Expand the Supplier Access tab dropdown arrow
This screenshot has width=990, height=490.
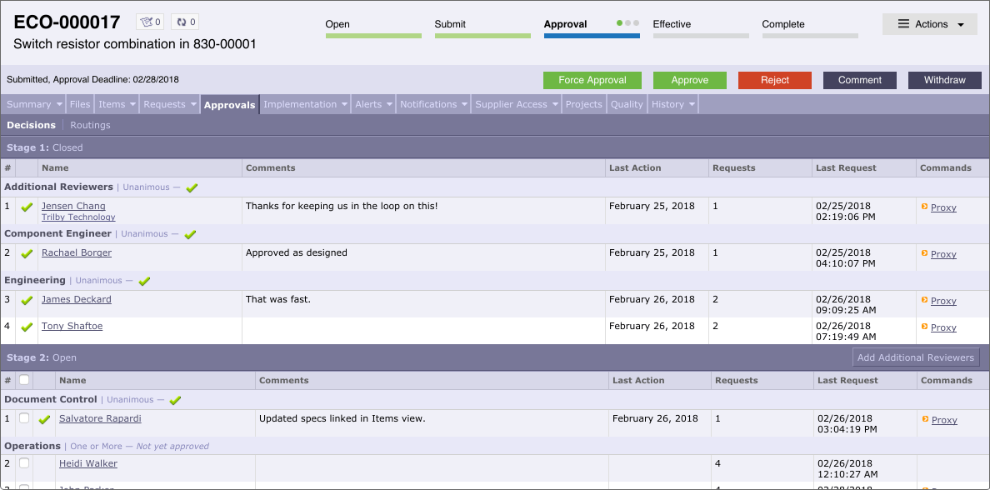coord(555,105)
